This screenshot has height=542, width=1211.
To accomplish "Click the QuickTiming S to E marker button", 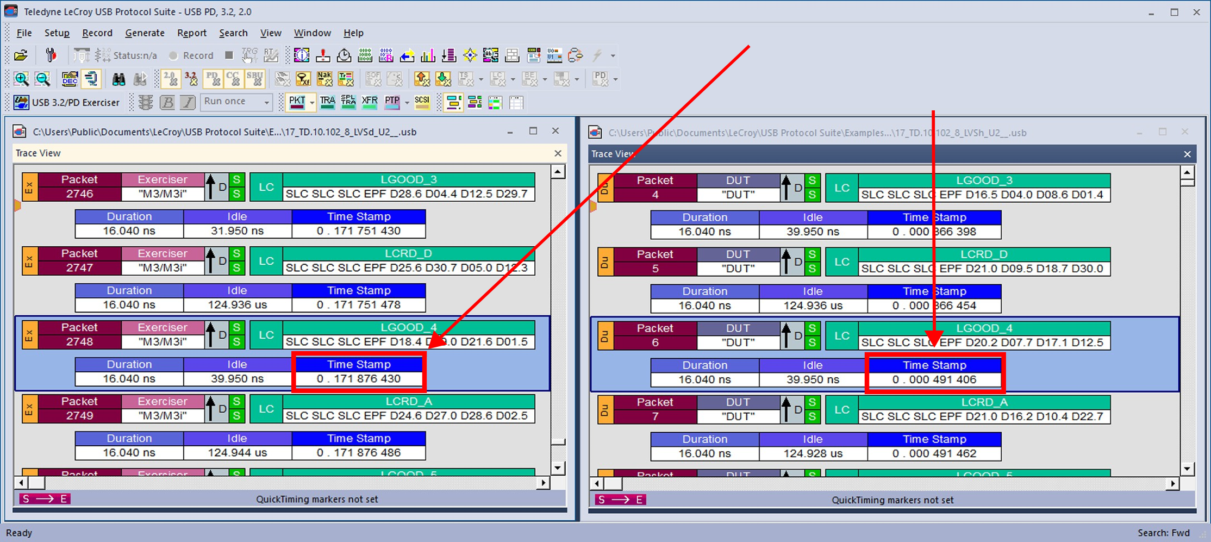I will pos(45,499).
